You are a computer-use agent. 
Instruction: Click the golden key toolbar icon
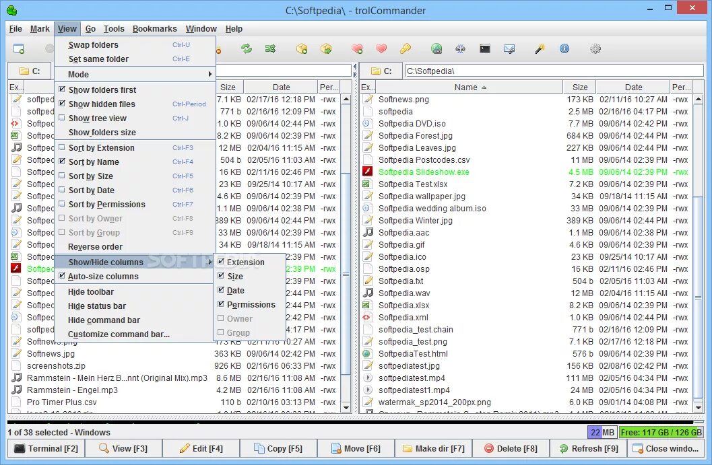405,48
